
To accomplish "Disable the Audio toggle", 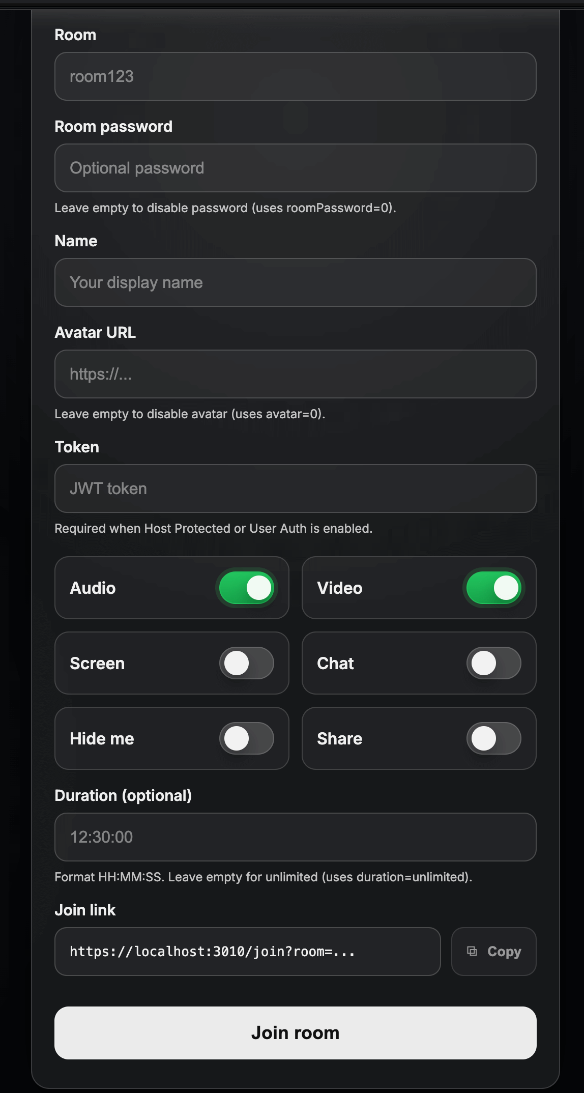I will (x=247, y=588).
